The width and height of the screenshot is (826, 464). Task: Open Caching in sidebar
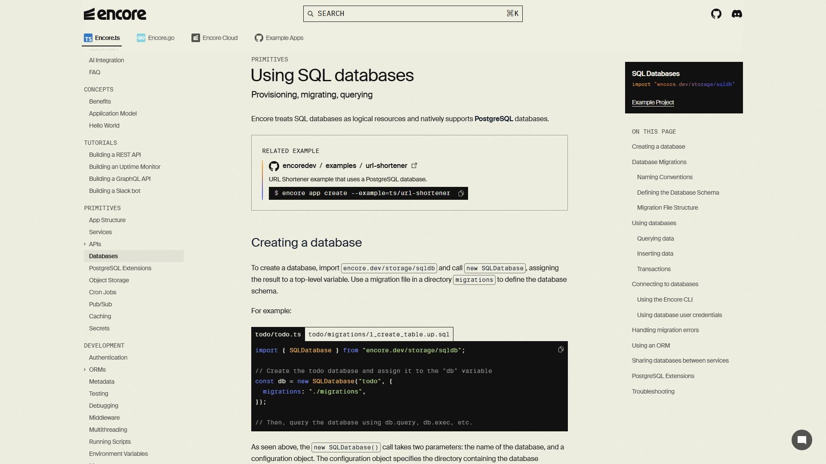click(100, 316)
